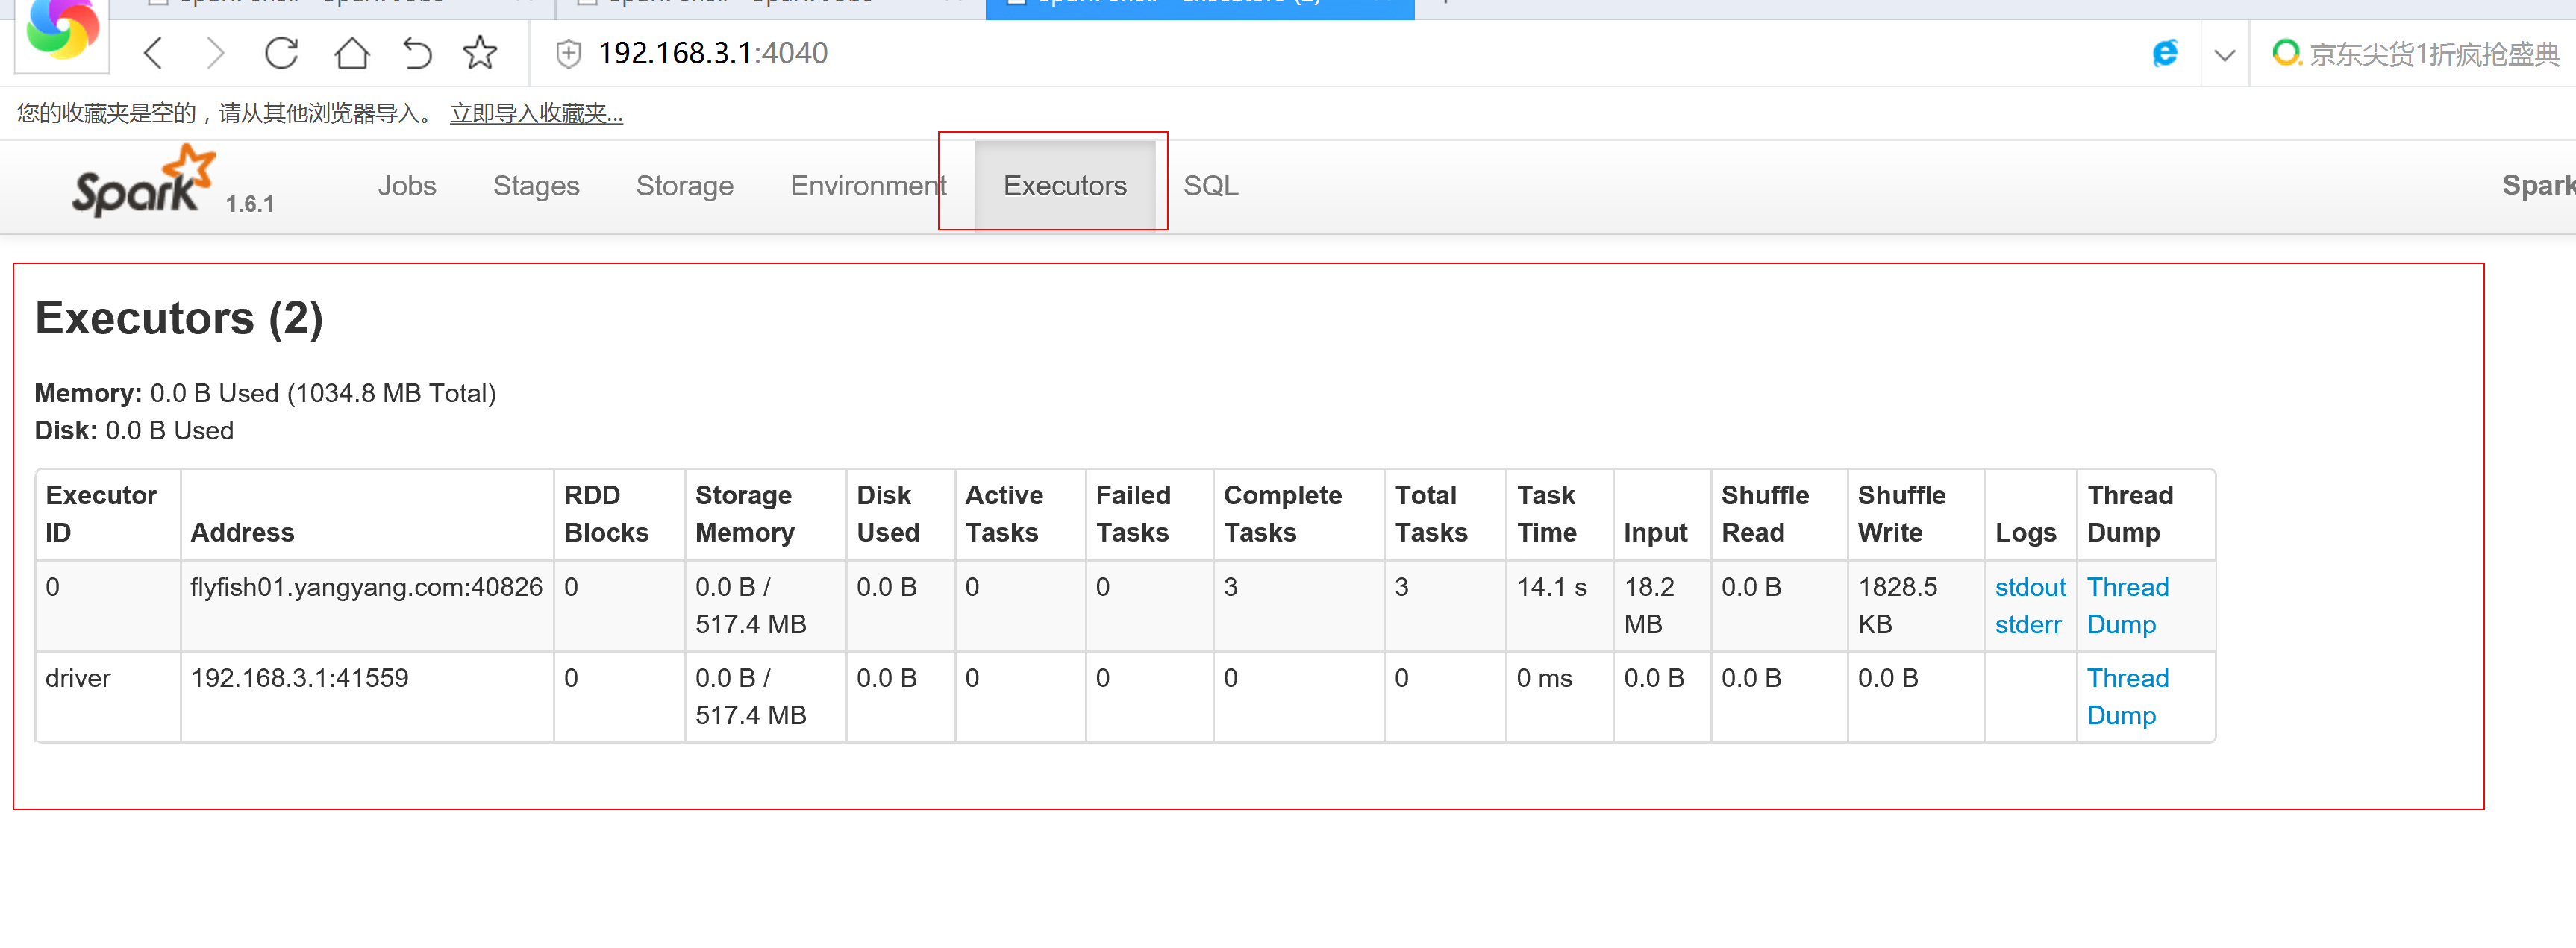
Task: Click the undo restore-page icon
Action: 417,53
